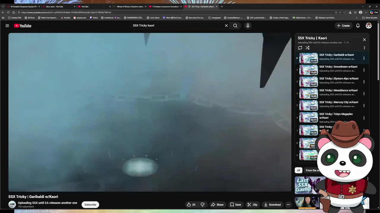380x213 pixels.
Task: Click the Clip scissors button
Action: [x=252, y=205]
